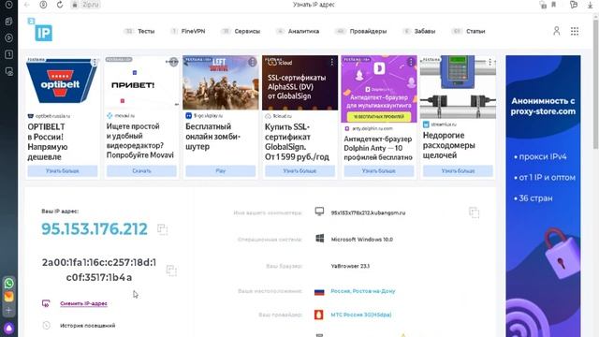Click Узнать больше under Dolphin Anty ad
Viewport: 599px width, 337px height.
tap(378, 170)
